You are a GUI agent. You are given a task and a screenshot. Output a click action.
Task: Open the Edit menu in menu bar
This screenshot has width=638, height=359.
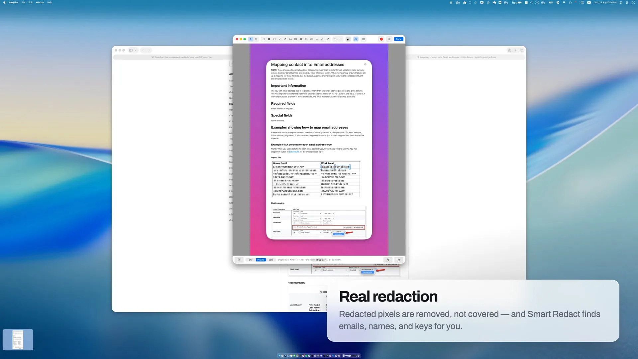tap(30, 2)
